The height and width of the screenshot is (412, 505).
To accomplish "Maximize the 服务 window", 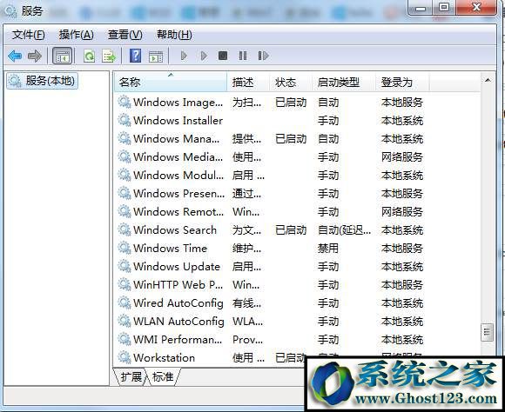I will click(444, 8).
